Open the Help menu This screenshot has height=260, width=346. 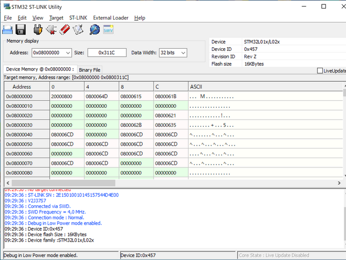point(139,18)
